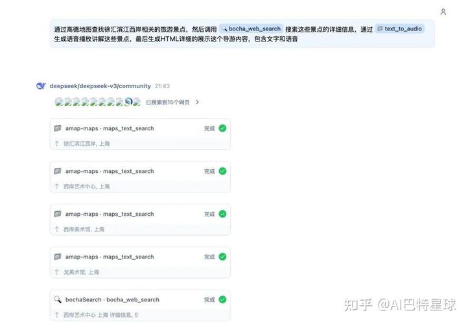Image resolution: width=468 pixels, height=324 pixels.
Task: Select the first website favicon in the search results row
Action: click(59, 102)
